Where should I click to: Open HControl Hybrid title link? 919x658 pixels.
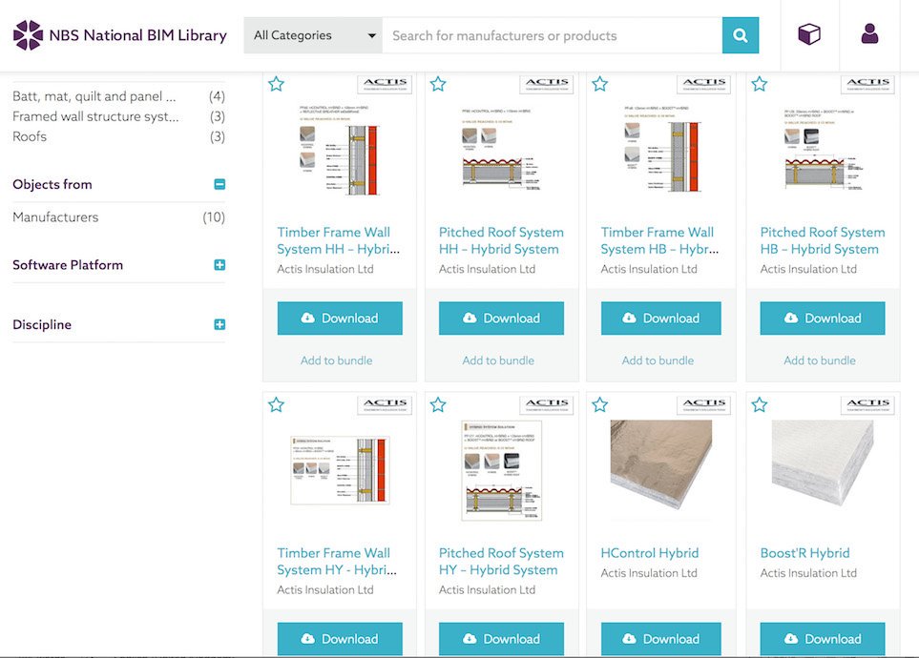point(649,553)
